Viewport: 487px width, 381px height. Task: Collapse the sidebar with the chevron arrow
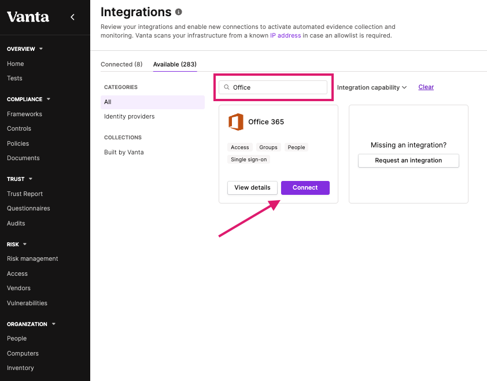pyautogui.click(x=72, y=17)
